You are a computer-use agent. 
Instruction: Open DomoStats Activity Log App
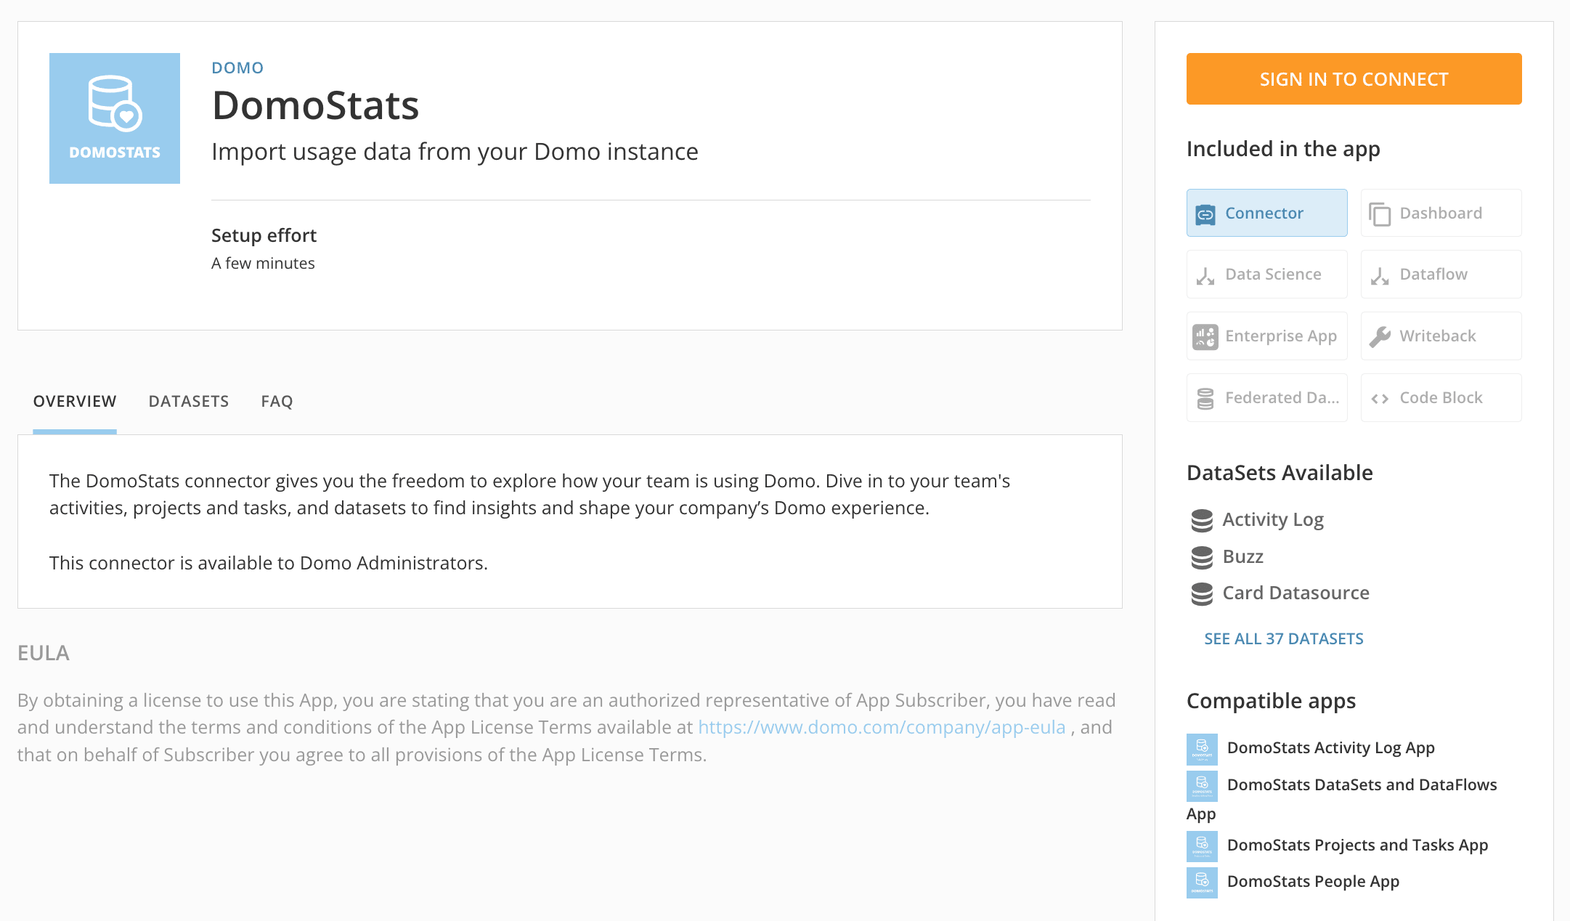[x=1330, y=748]
